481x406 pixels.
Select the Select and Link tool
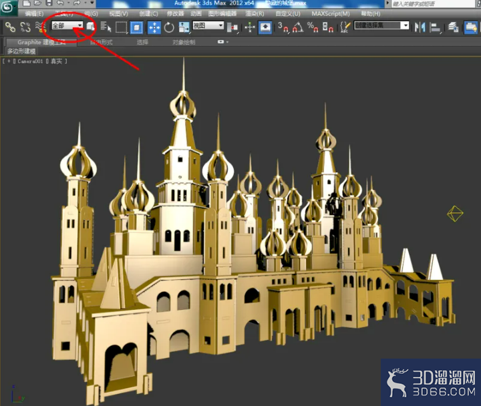pos(10,27)
